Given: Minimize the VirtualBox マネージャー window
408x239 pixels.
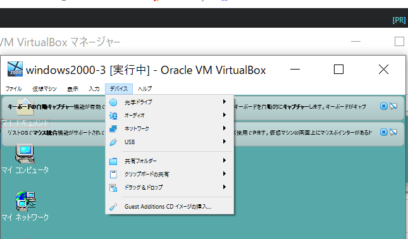Looking at the screenshot, I should coord(355,41).
